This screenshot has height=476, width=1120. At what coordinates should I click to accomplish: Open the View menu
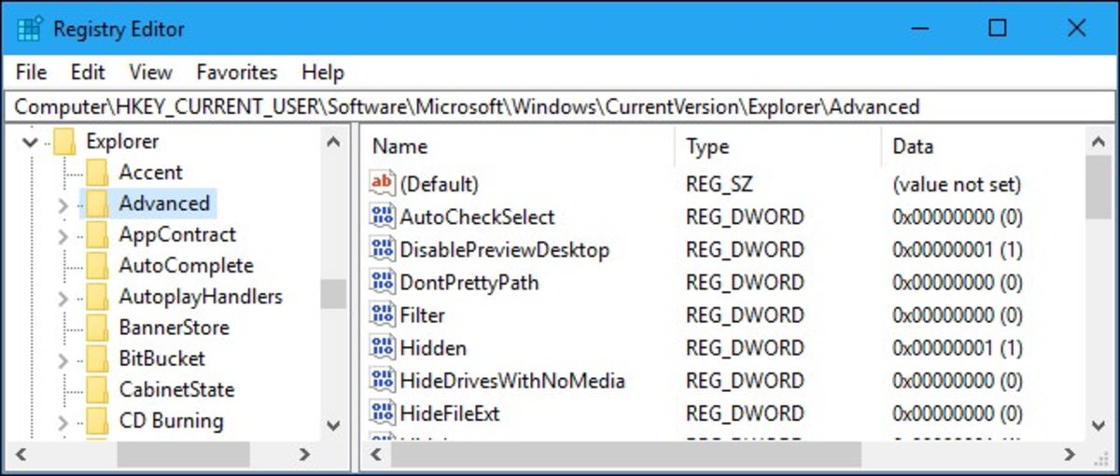click(150, 72)
